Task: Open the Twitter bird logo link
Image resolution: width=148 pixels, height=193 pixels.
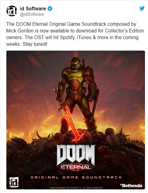Action: [142, 8]
